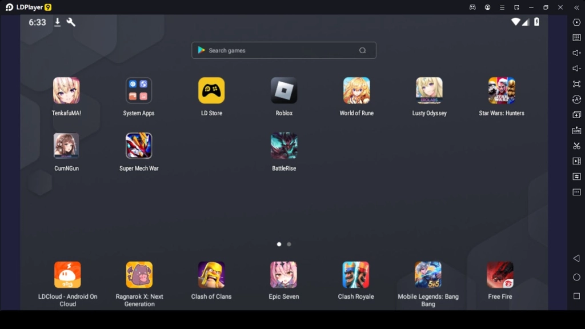Screen dimensions: 585x329
Task: Select first home screen page dot
Action: pyautogui.click(x=279, y=244)
